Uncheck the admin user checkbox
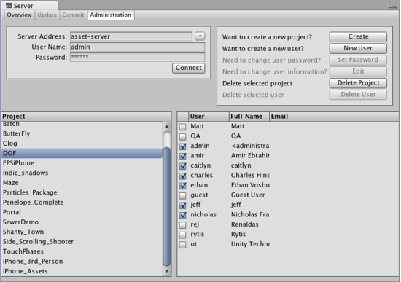The image size is (401, 282). tap(182, 146)
